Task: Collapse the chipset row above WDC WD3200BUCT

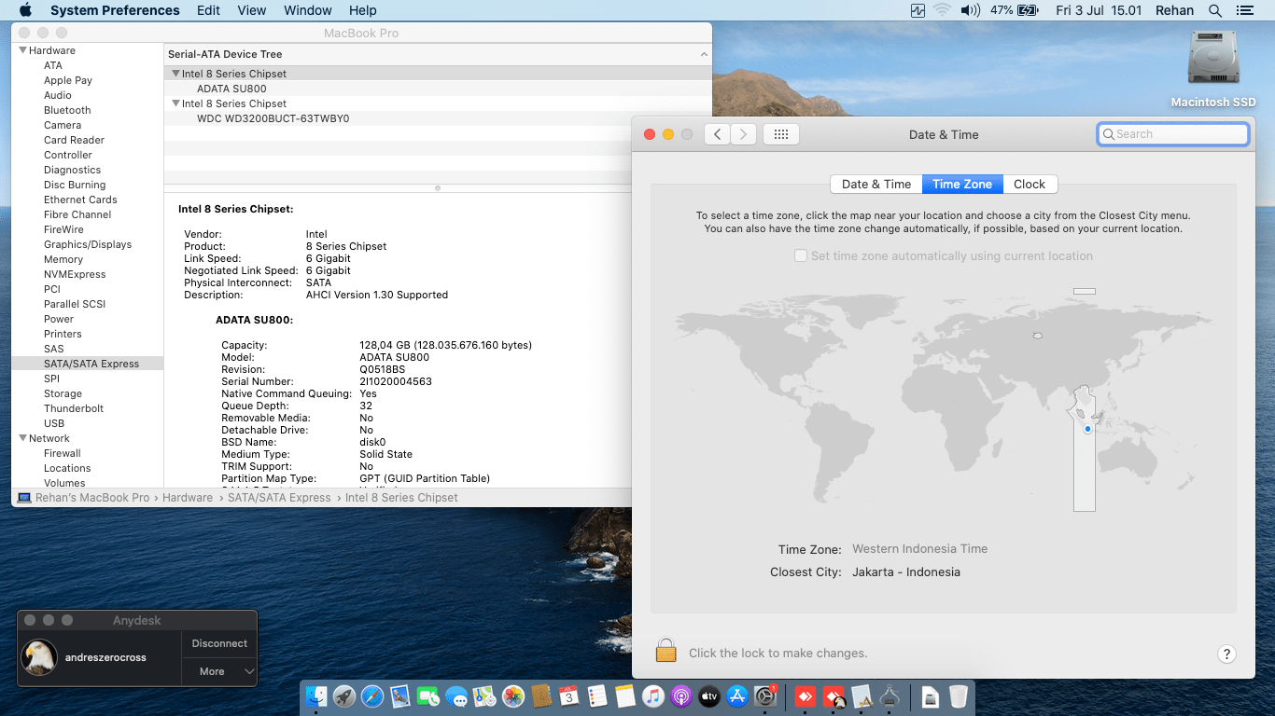Action: tap(175, 103)
